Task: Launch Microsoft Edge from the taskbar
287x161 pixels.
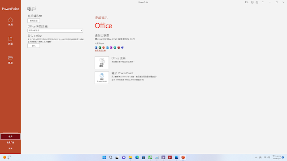Action: (x=137, y=157)
